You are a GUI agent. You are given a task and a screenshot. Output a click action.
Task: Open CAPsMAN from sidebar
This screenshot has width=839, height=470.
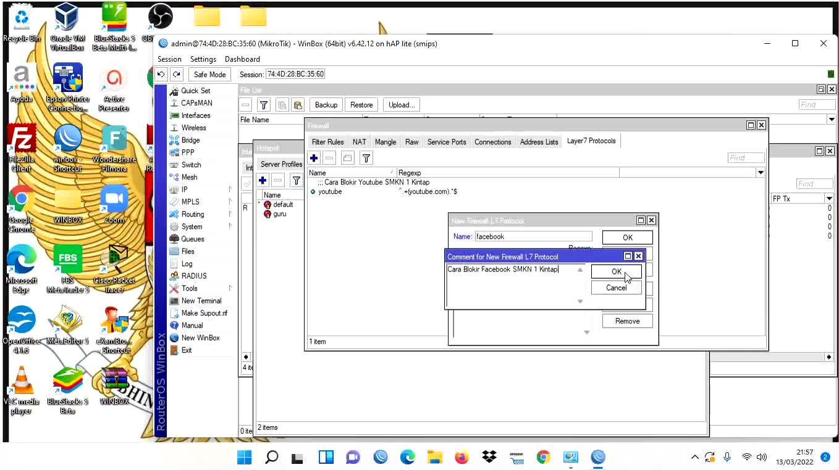[196, 103]
